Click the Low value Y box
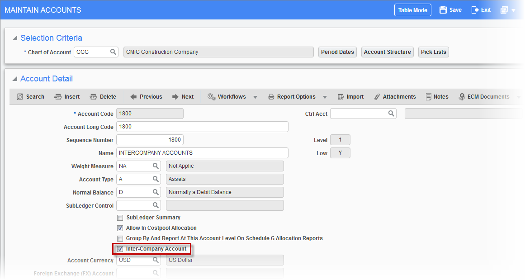 pyautogui.click(x=340, y=153)
